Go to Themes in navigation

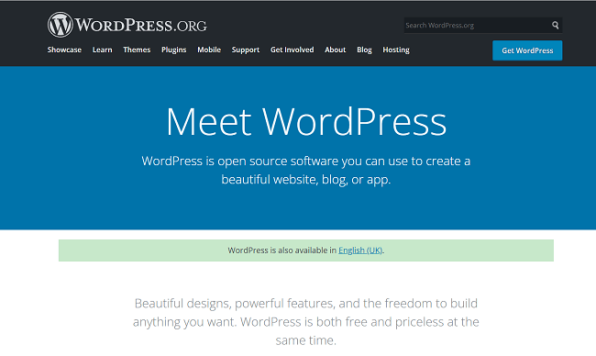pyautogui.click(x=137, y=50)
